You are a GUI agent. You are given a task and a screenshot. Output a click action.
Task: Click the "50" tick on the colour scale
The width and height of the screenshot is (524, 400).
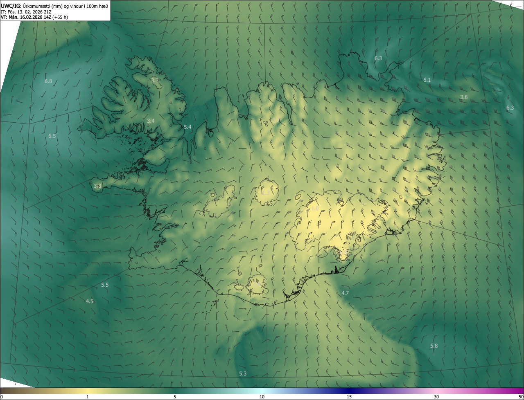521,397
